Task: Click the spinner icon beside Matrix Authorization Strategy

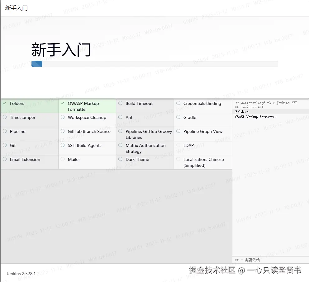Action: 121,145
